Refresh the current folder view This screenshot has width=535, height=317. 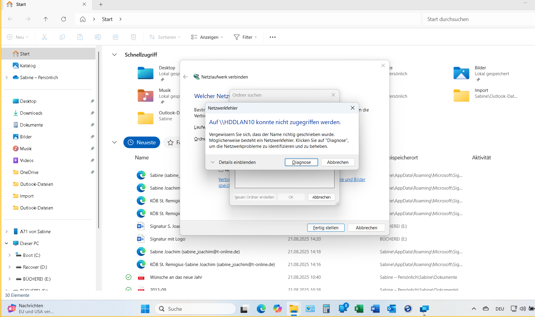click(x=63, y=19)
